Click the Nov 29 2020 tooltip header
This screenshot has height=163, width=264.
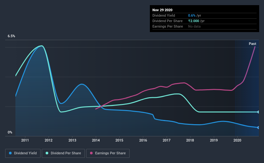[x=162, y=10]
